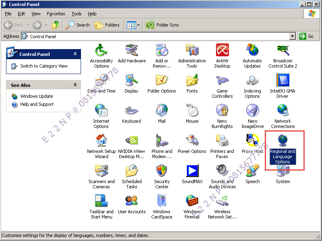Open the Help menu

click(92, 14)
